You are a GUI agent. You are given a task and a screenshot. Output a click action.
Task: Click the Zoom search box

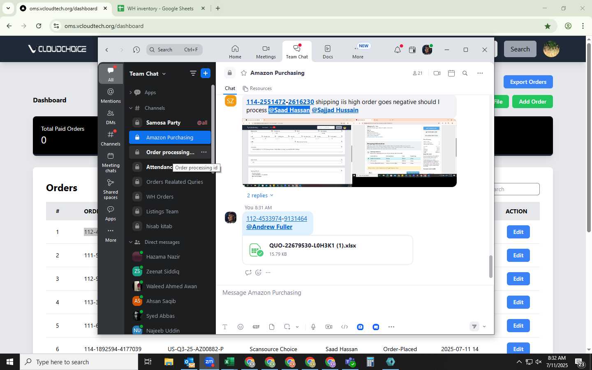174,50
